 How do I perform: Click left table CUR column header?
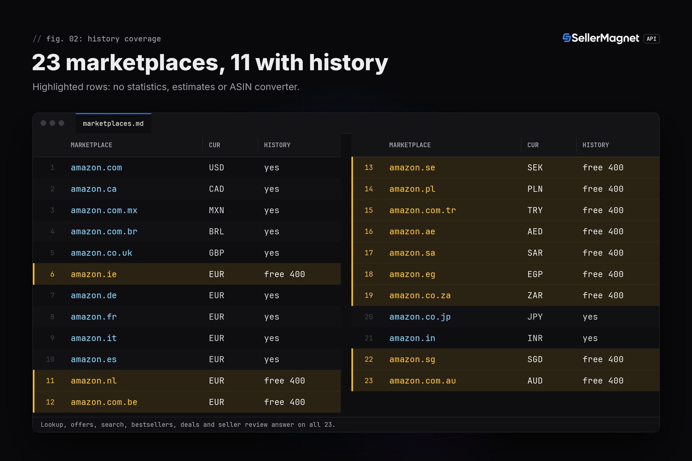click(x=214, y=145)
